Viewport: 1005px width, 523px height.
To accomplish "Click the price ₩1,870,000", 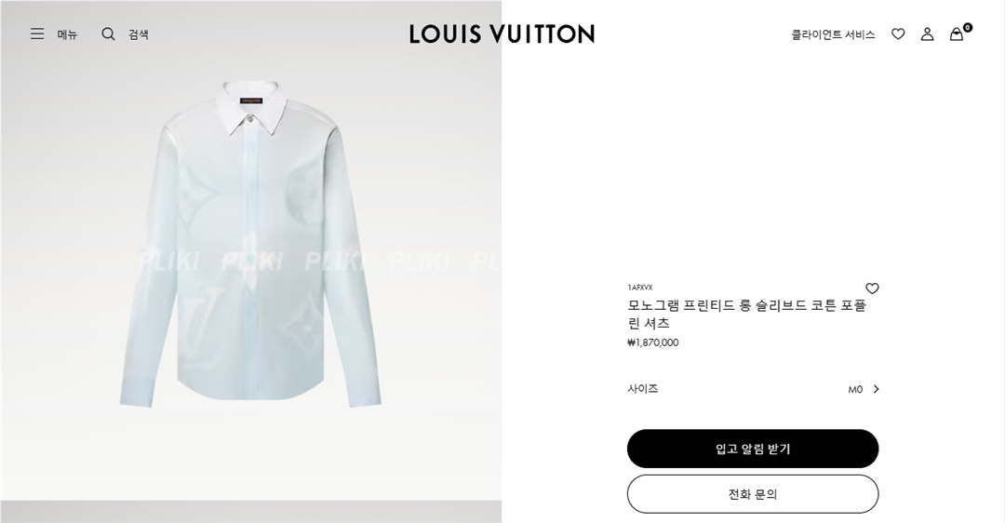I will [x=652, y=342].
